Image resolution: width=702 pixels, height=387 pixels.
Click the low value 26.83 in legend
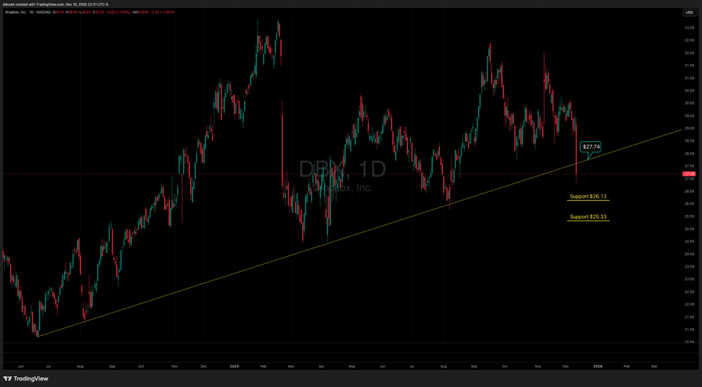(x=85, y=12)
